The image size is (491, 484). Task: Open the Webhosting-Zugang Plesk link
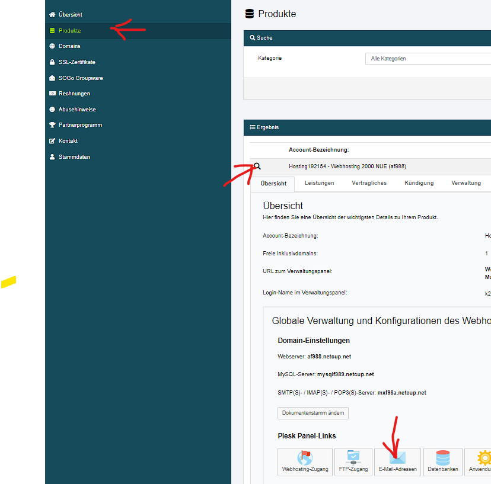[305, 462]
